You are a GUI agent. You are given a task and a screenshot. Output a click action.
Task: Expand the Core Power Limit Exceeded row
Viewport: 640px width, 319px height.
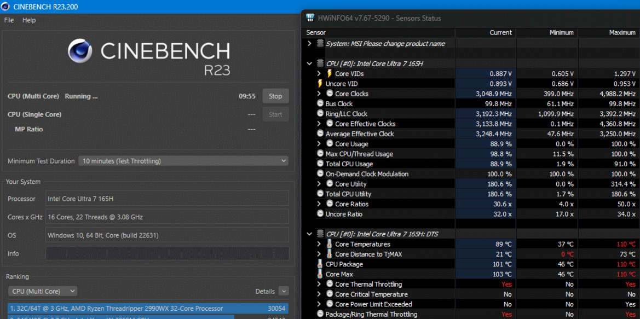319,304
